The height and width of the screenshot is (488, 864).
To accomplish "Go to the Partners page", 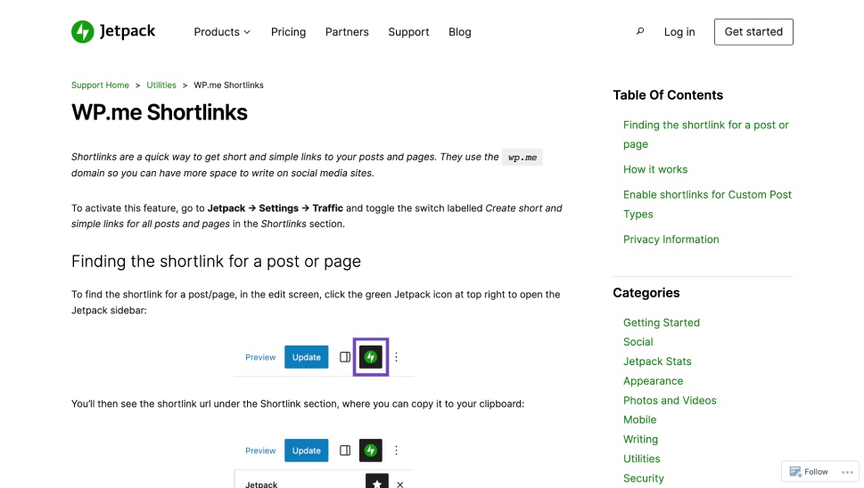I will coord(347,32).
